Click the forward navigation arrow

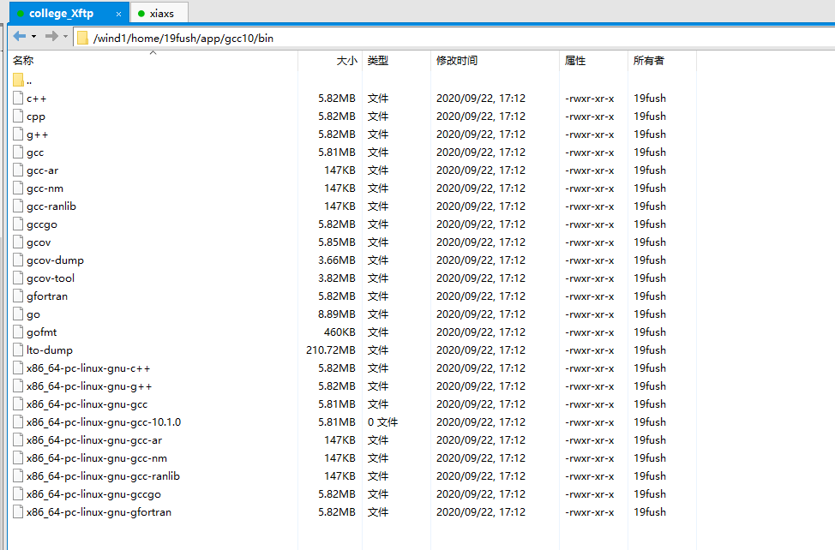[x=51, y=36]
